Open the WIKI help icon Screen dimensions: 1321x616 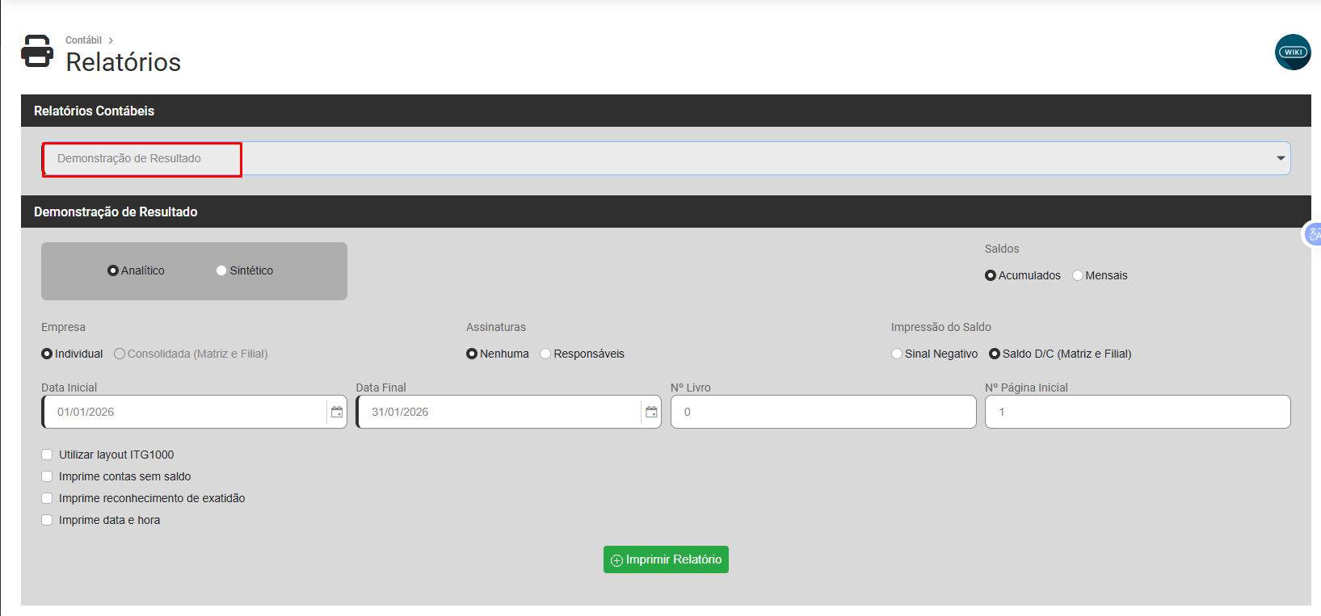coord(1293,52)
